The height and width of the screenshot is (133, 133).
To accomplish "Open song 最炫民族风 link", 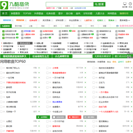I will tap(57, 88).
